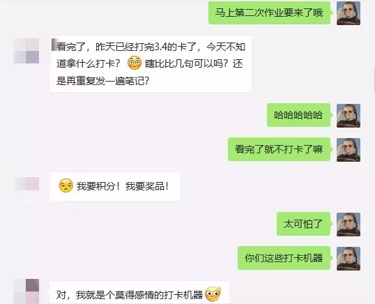The height and width of the screenshot is (304, 375).
Task: Click the blurred avatar beside 对,我就是个 message
Action: pos(26,291)
